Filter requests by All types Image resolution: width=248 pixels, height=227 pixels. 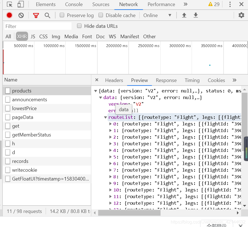point(8,37)
